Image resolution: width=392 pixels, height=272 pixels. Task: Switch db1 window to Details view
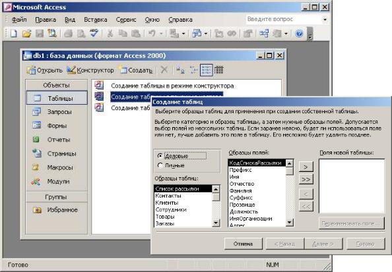point(218,70)
